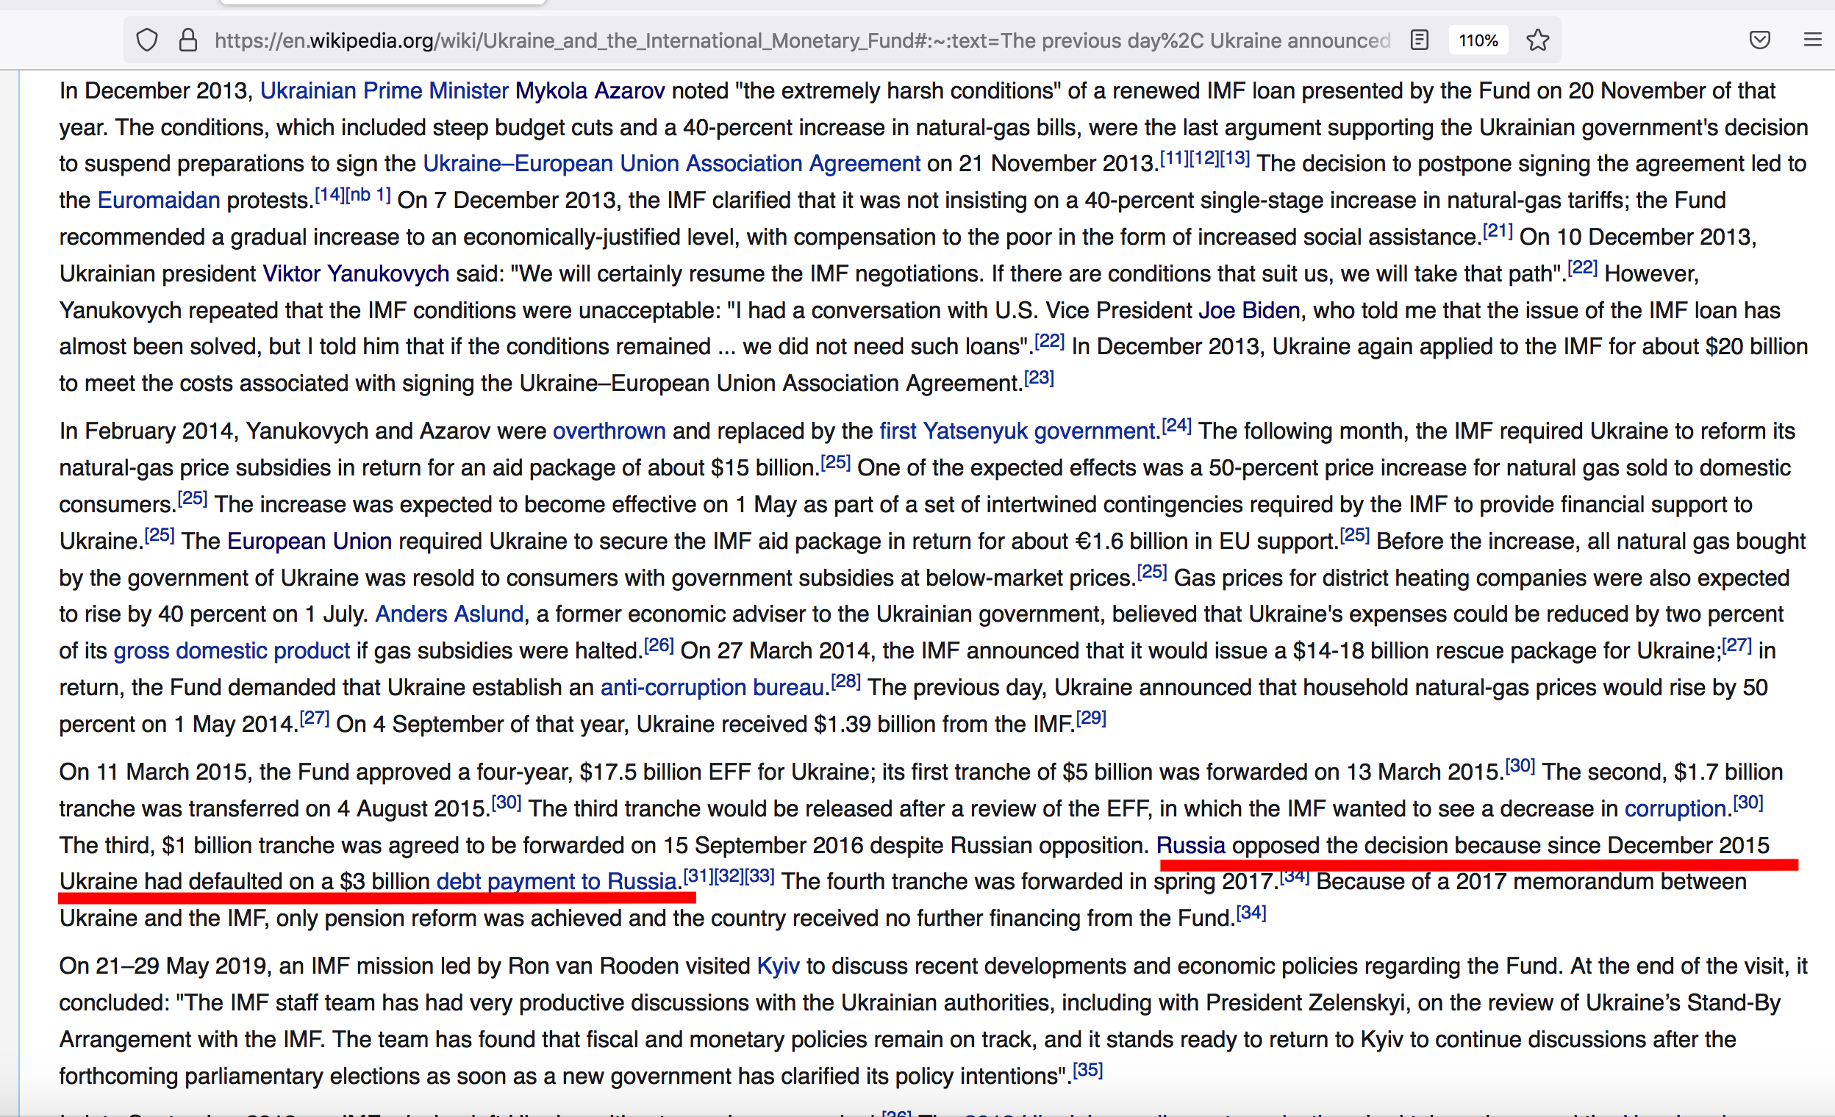The image size is (1835, 1117).
Task: Follow the overthrown link
Action: tap(609, 431)
